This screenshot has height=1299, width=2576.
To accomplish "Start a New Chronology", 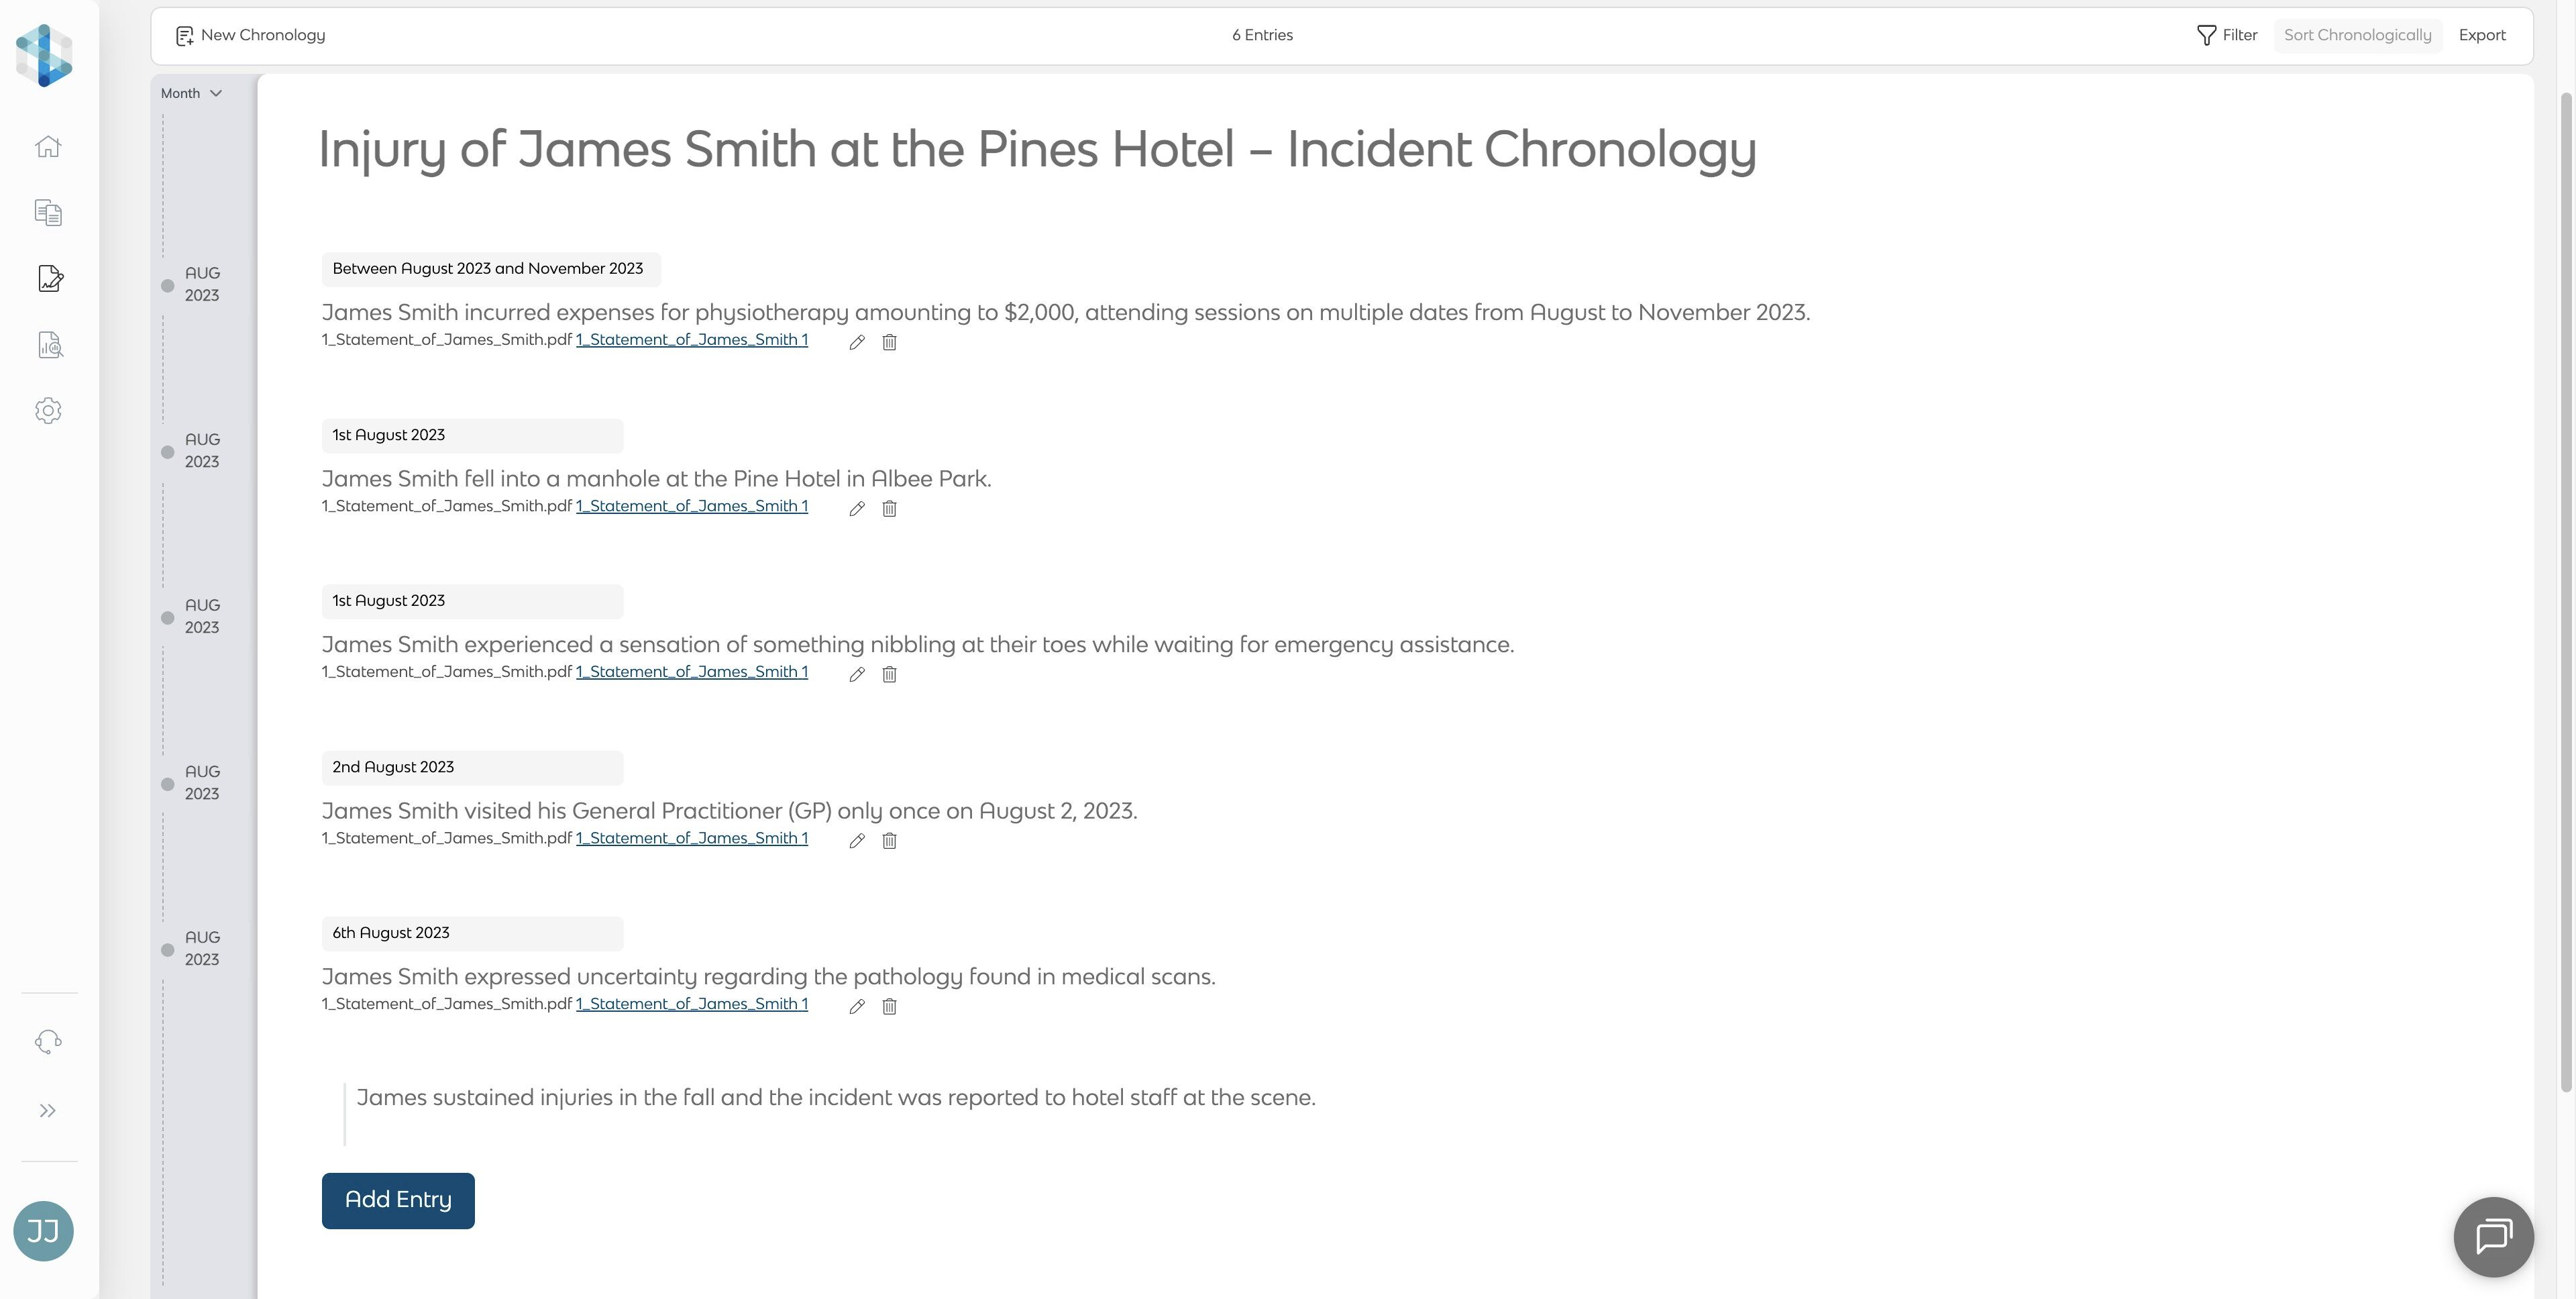I will click(x=251, y=35).
